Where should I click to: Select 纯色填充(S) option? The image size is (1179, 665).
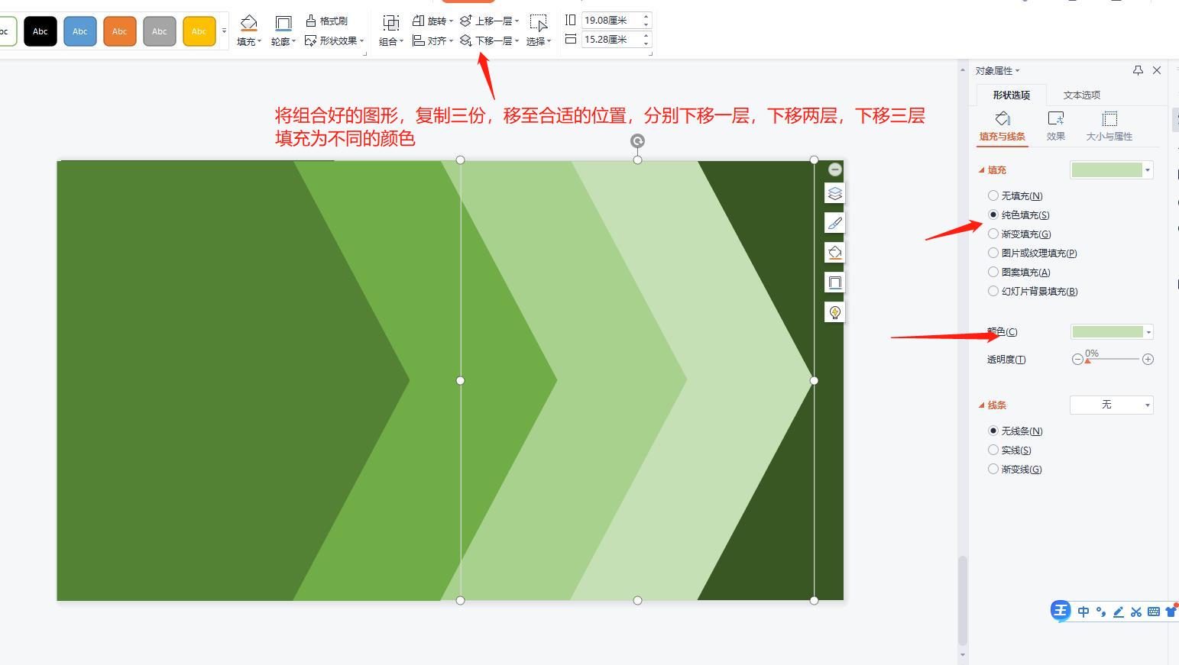pyautogui.click(x=1019, y=215)
